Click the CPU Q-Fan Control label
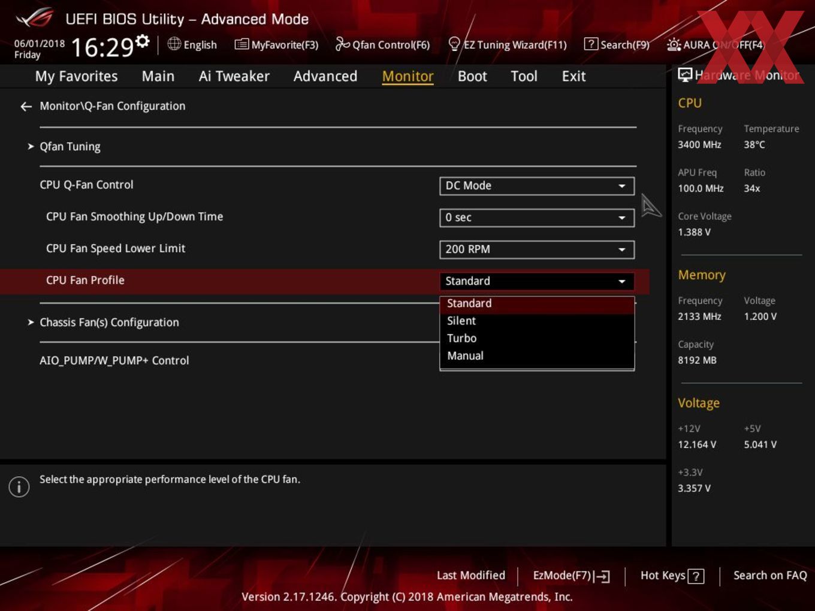Screen dimensions: 815x611 86,185
